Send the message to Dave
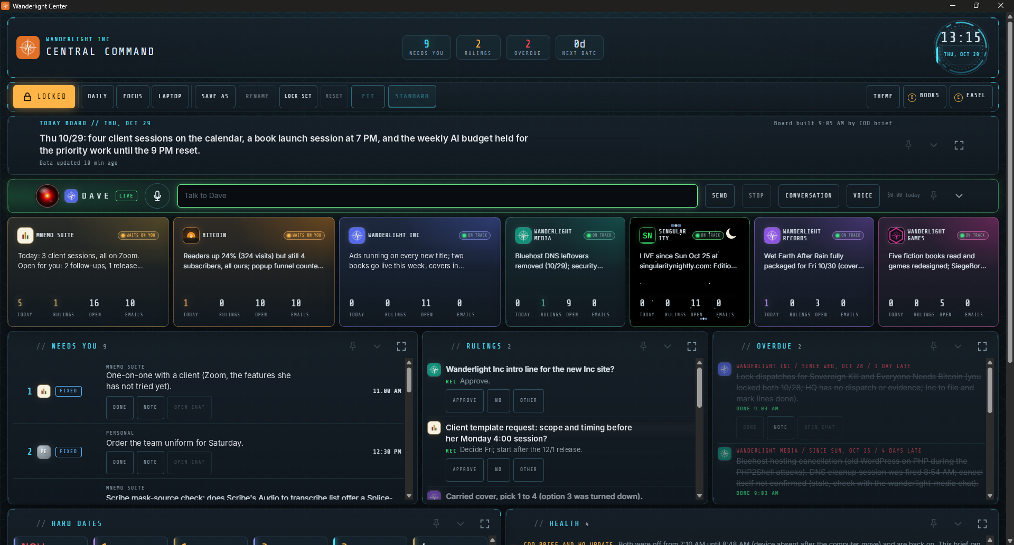 pyautogui.click(x=719, y=196)
